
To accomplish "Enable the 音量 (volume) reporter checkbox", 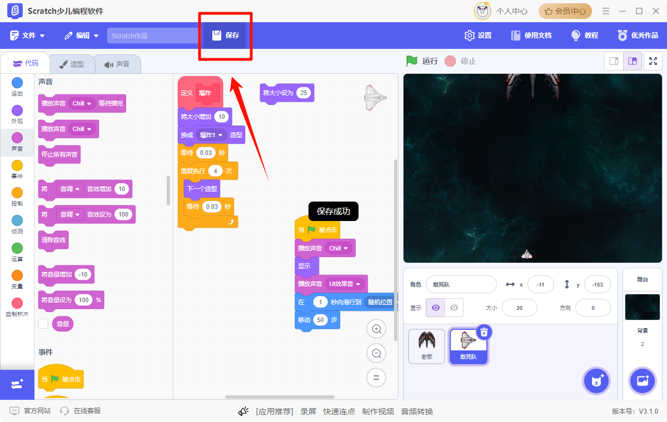I will tap(43, 324).
